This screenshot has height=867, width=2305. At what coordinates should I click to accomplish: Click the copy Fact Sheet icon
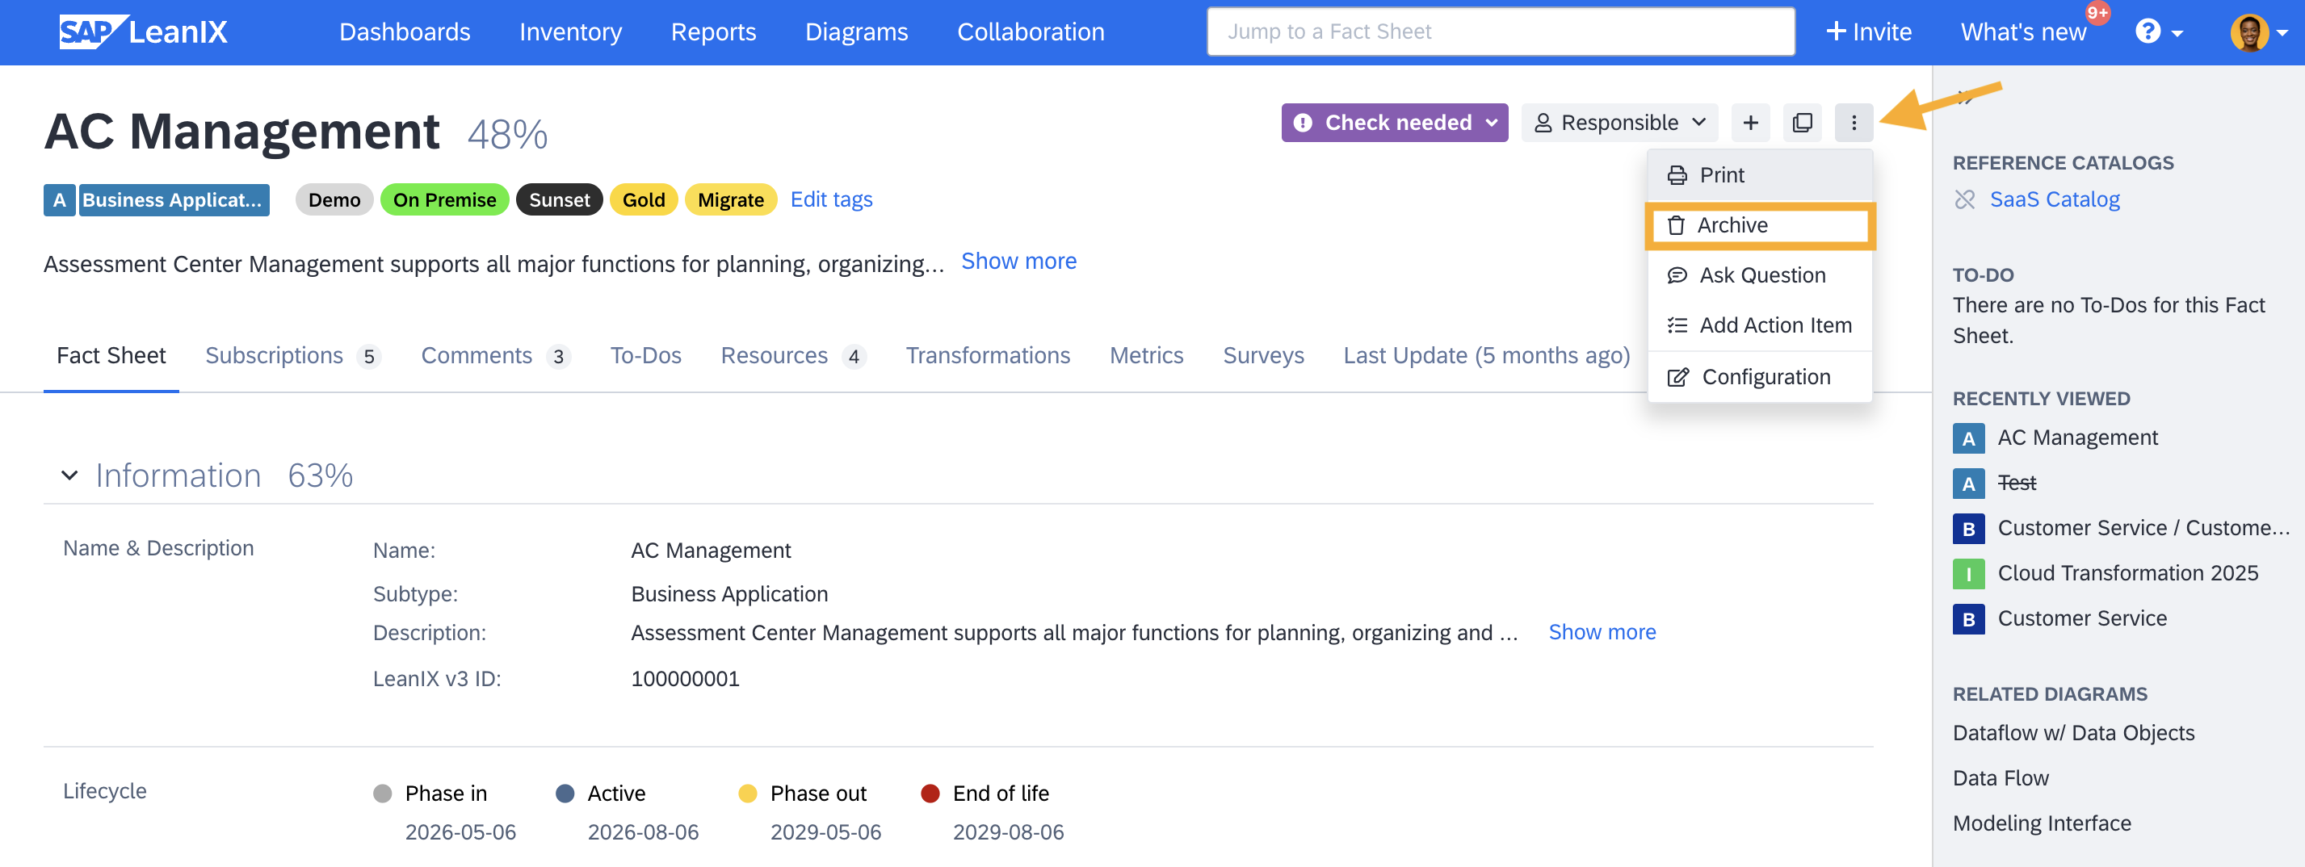pyautogui.click(x=1802, y=123)
